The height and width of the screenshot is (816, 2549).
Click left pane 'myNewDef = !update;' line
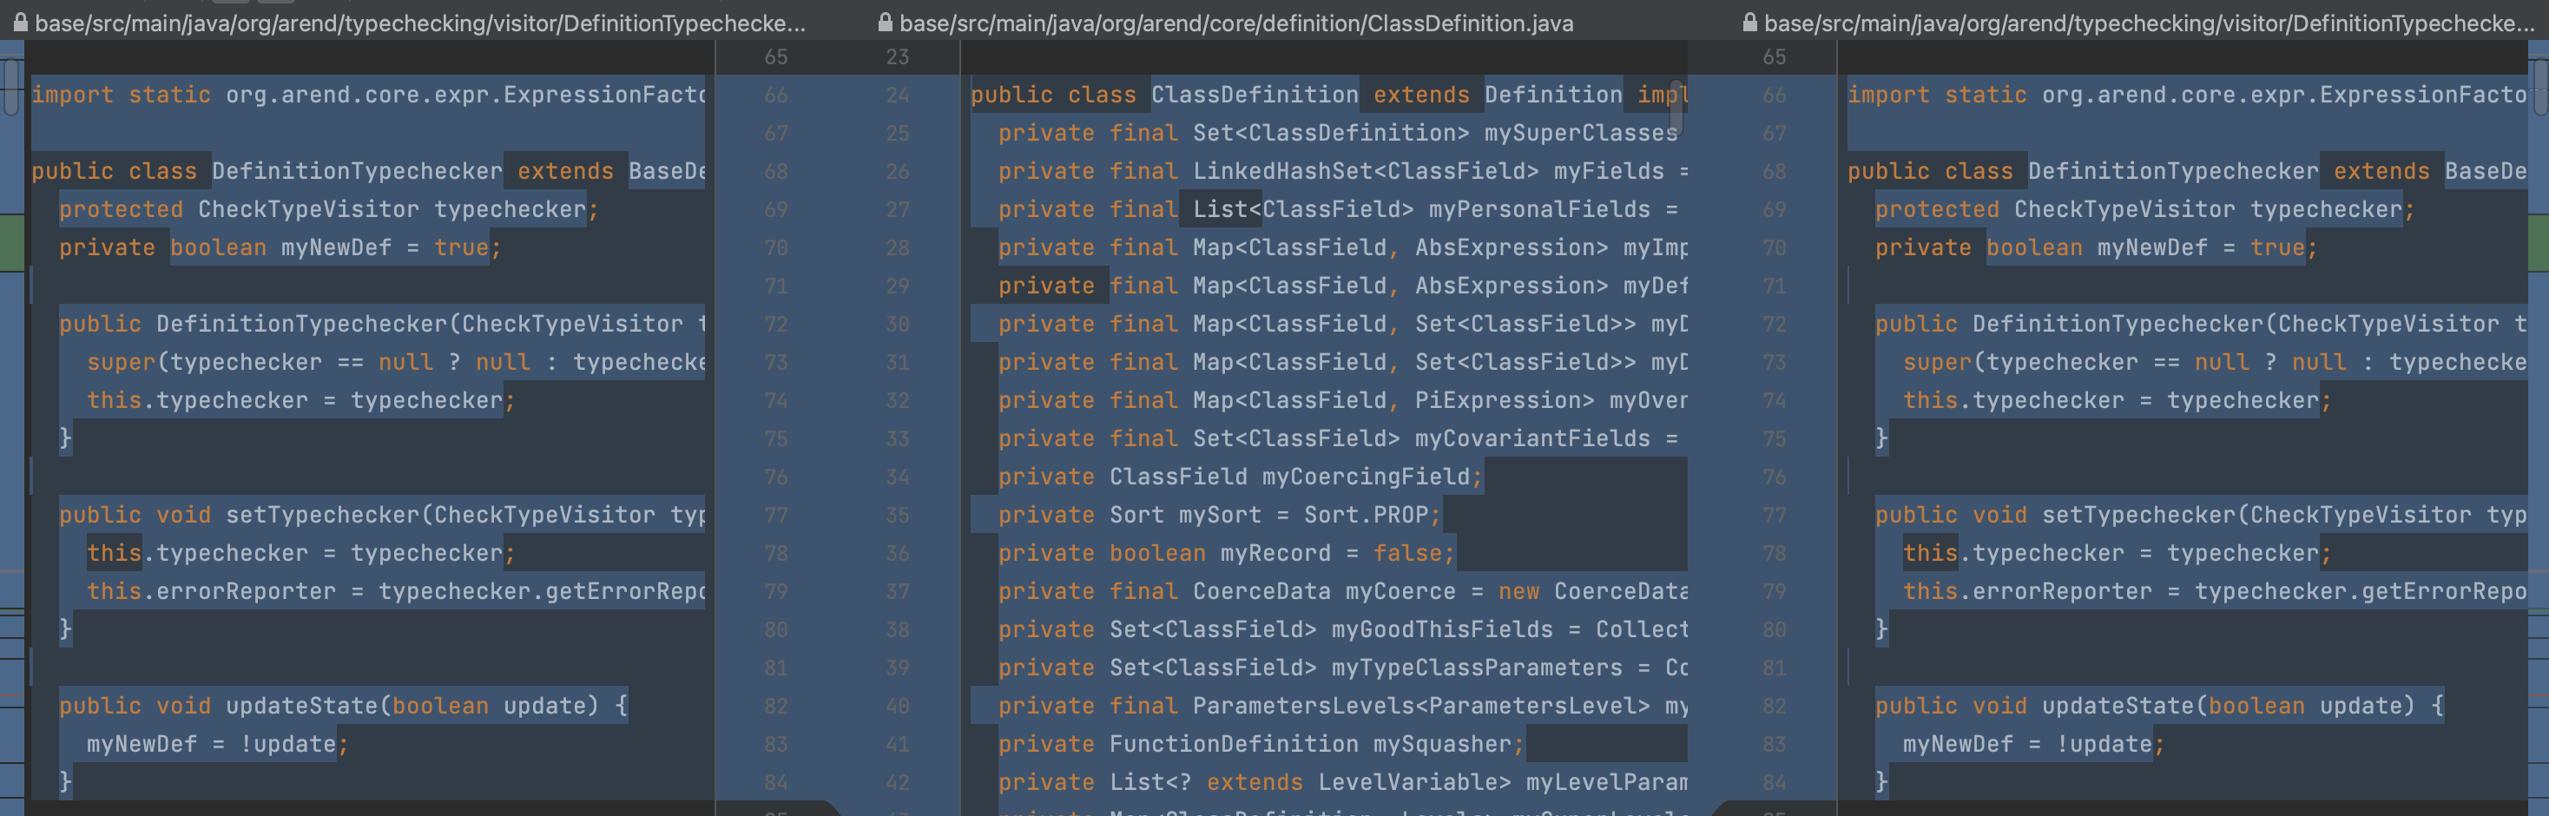pos(218,744)
